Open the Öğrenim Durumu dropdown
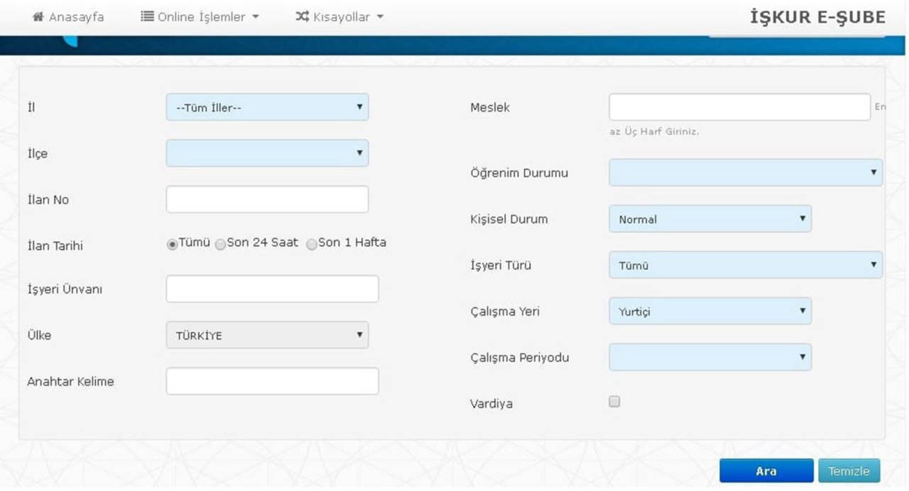Viewport: 909px width, 491px height. coord(745,173)
